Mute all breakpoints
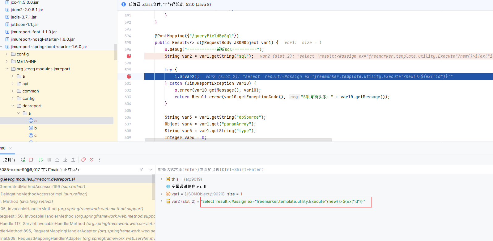Viewport: 493px width, 241px height. (91, 160)
